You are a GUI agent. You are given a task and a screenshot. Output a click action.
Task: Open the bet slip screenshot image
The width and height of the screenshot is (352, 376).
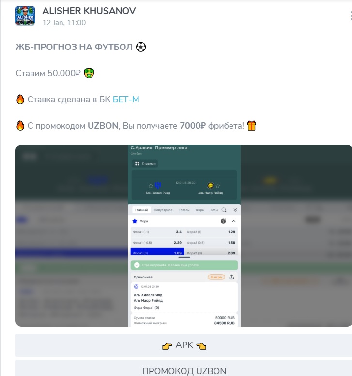click(184, 235)
